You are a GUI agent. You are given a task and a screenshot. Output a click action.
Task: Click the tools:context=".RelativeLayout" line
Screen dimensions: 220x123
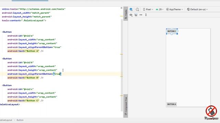[24, 20]
